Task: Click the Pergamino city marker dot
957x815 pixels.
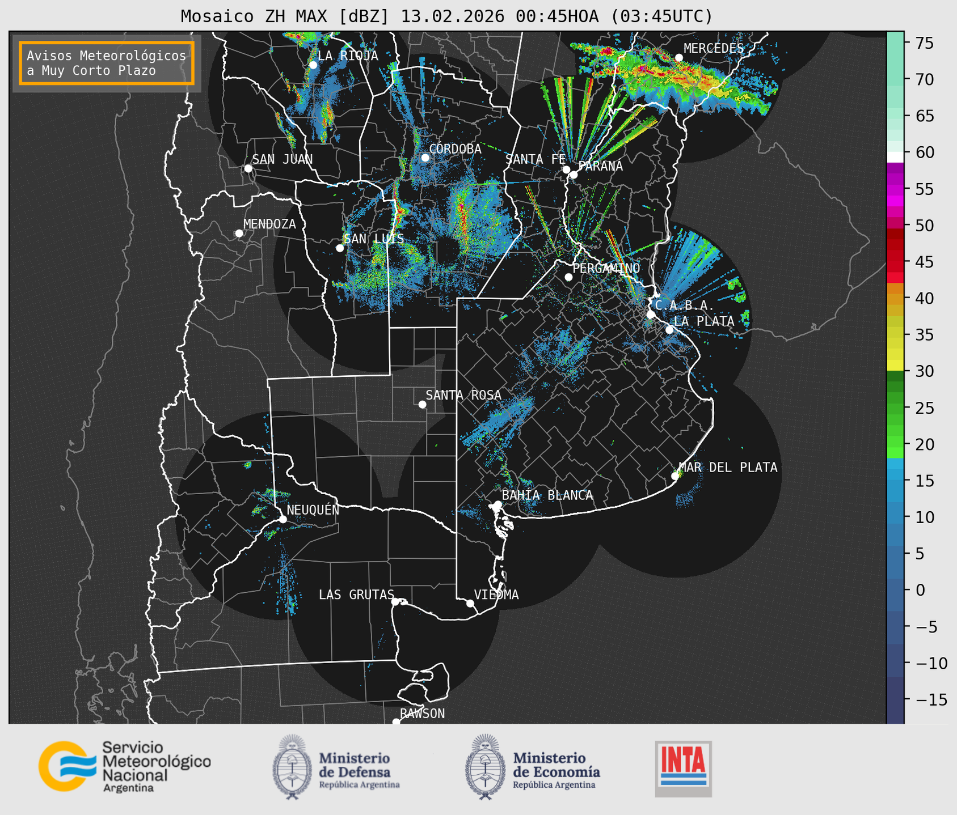Action: [x=568, y=277]
